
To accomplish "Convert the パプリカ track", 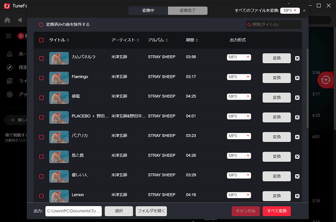I will click(277, 137).
